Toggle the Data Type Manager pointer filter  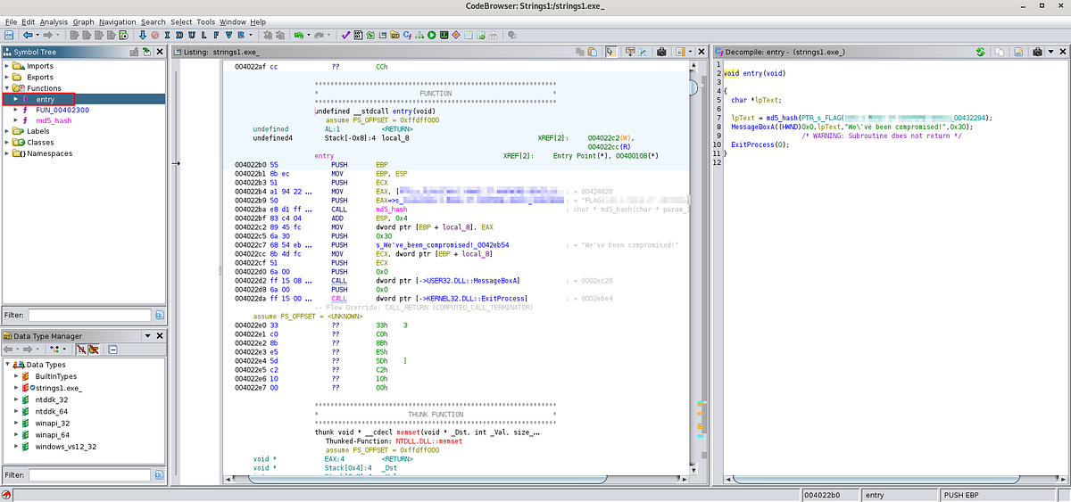(93, 350)
